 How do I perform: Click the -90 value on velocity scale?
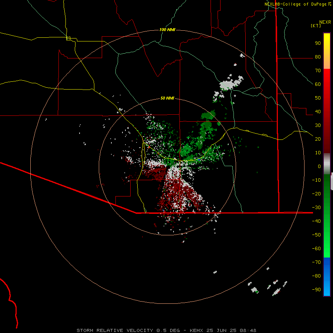pyautogui.click(x=316, y=290)
